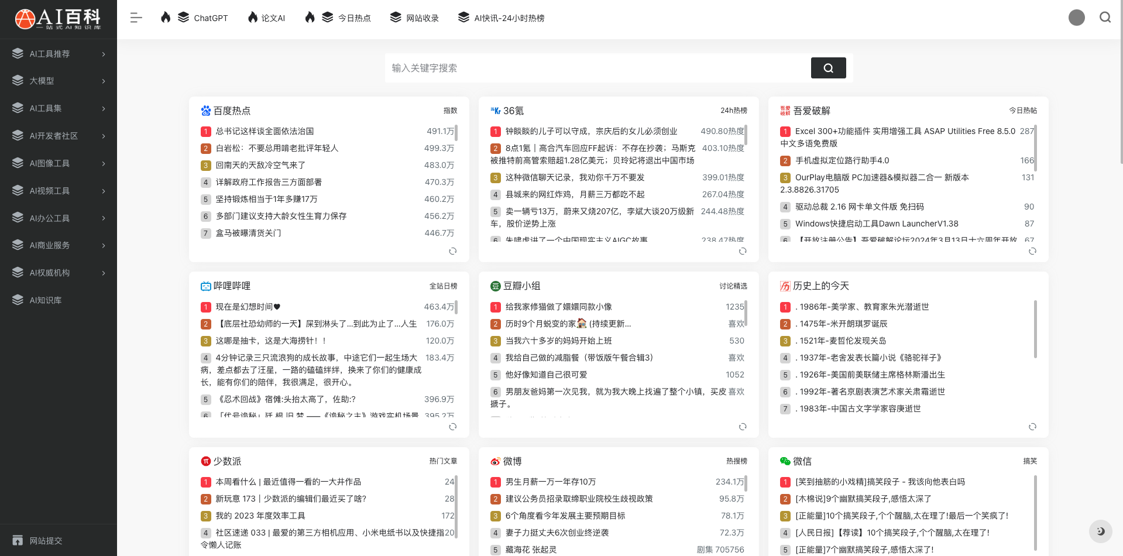
Task: Expand AI办公工具 sidebar chevron
Action: [x=104, y=218]
